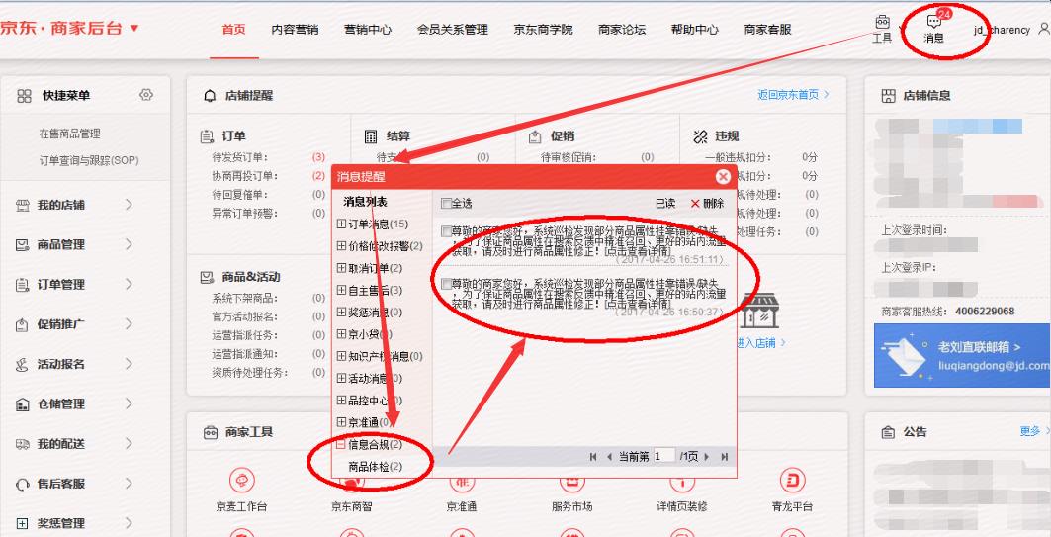Click the 商家工具 toolbox header icon
Screen dimensions: 1051x537
210,432
